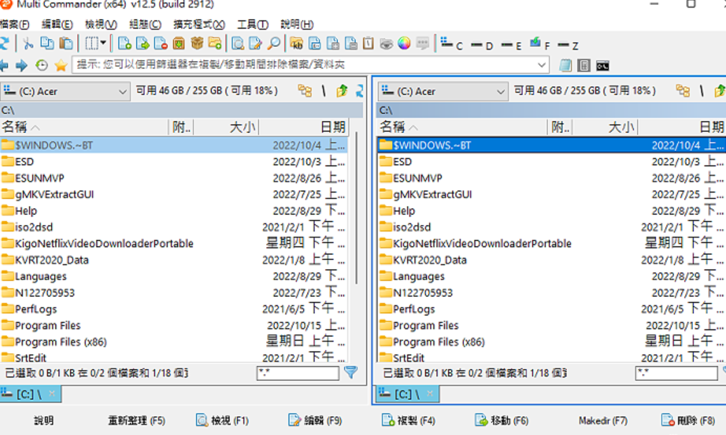Viewport: 726px width, 435px height.
Task: Open the 檔案(F) menu
Action: coord(15,24)
